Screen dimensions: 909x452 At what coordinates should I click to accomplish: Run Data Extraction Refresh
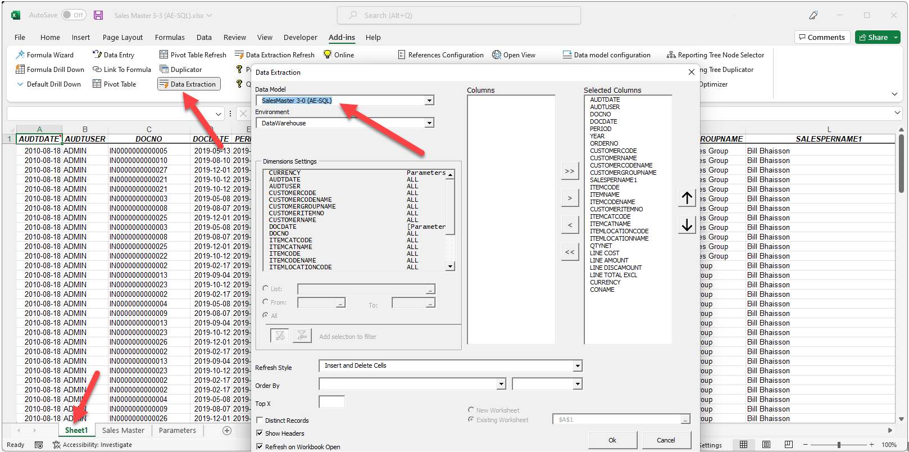(x=274, y=55)
